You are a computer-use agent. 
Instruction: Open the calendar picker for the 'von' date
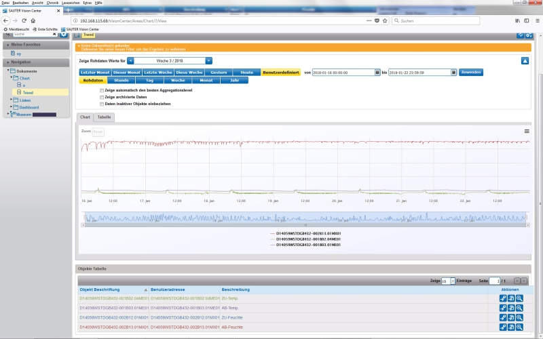click(x=377, y=72)
